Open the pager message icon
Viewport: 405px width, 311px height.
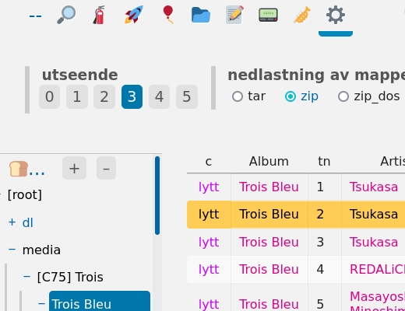pos(268,15)
